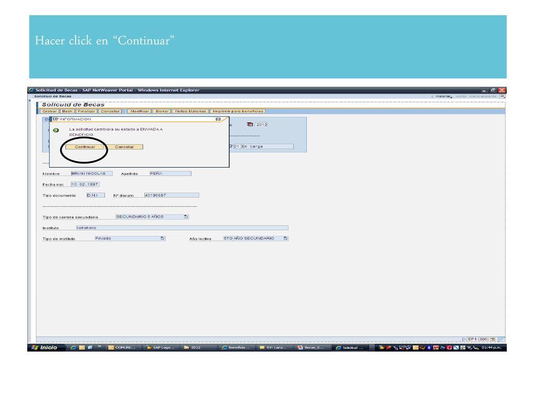The image size is (534, 401).
Task: Click Continuar in the information dialog
Action: point(85,147)
